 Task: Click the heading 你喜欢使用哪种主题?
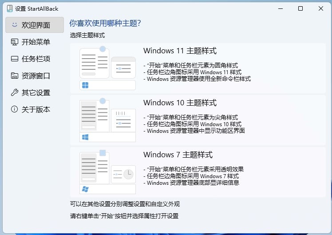coord(105,23)
